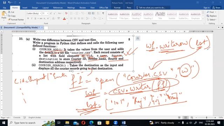Apply the Heading 1 style
224x126 pixels.
point(136,16)
